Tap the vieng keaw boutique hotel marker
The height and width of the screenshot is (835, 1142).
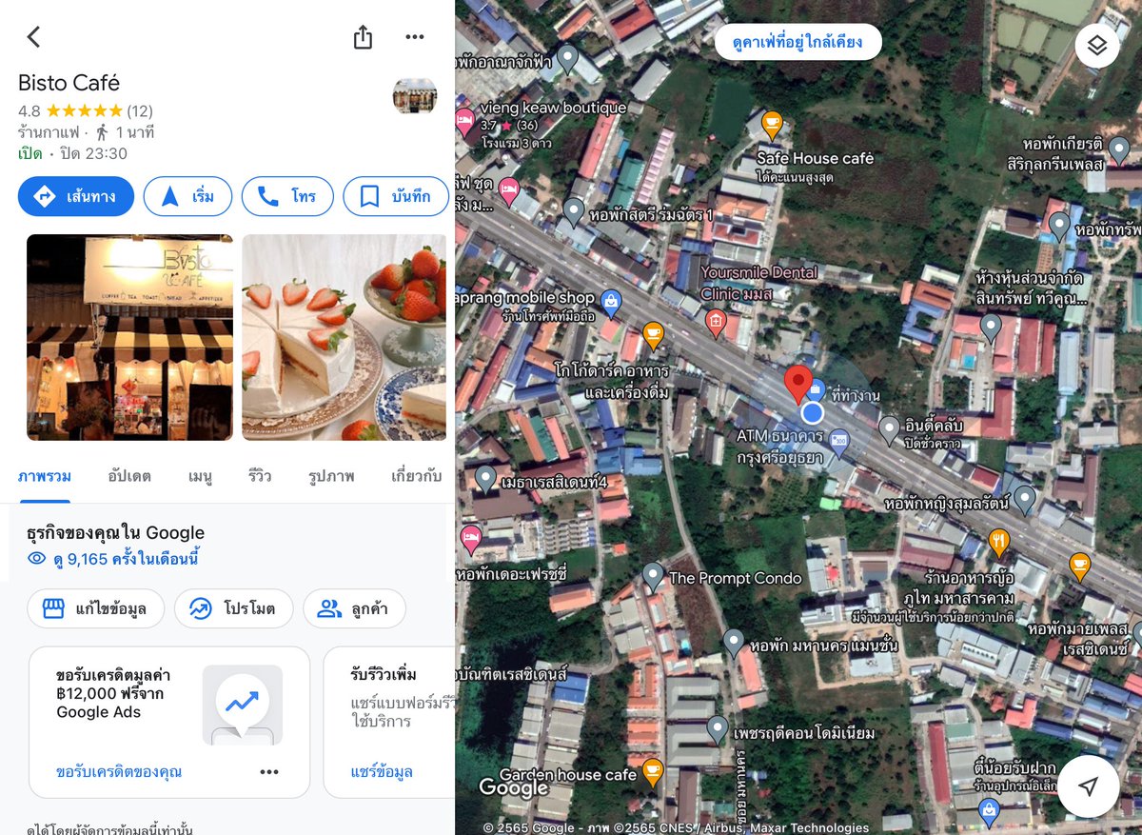click(464, 120)
